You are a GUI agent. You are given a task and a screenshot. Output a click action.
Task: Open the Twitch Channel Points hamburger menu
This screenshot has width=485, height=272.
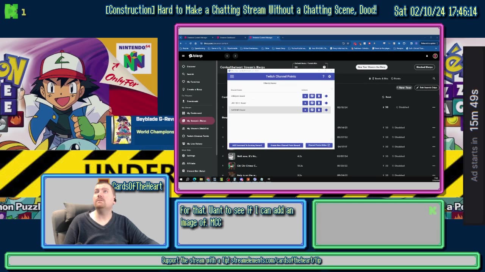coord(232,76)
